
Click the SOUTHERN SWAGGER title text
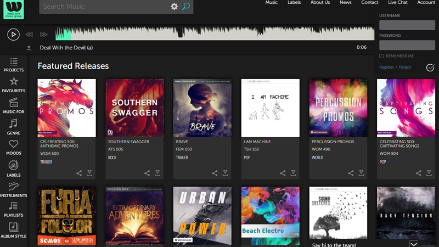[x=128, y=142]
